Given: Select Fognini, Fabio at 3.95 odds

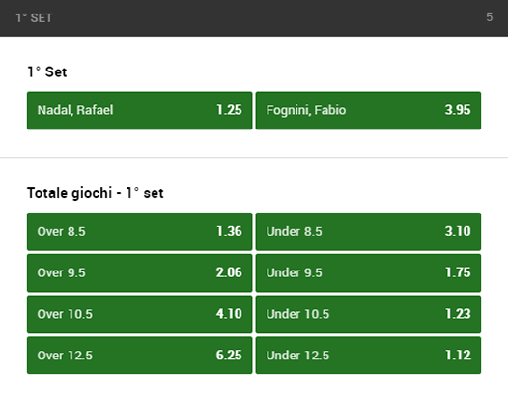Looking at the screenshot, I should [x=368, y=110].
